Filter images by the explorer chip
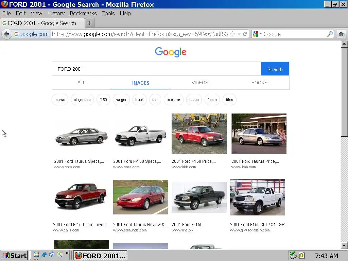Screen dimensions: 348x261 [x=173, y=100]
